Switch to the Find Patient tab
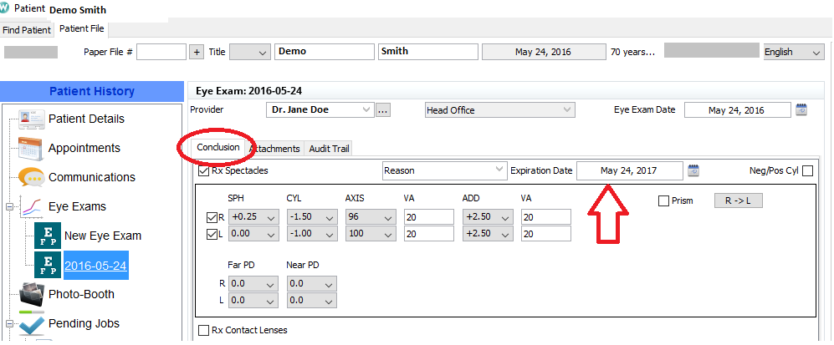834x345 pixels. pyautogui.click(x=27, y=29)
